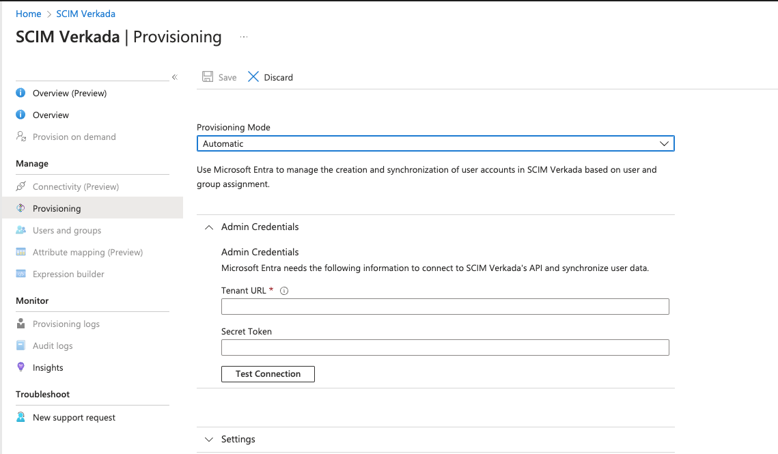
Task: Focus the Secret Token input field
Action: click(x=445, y=347)
